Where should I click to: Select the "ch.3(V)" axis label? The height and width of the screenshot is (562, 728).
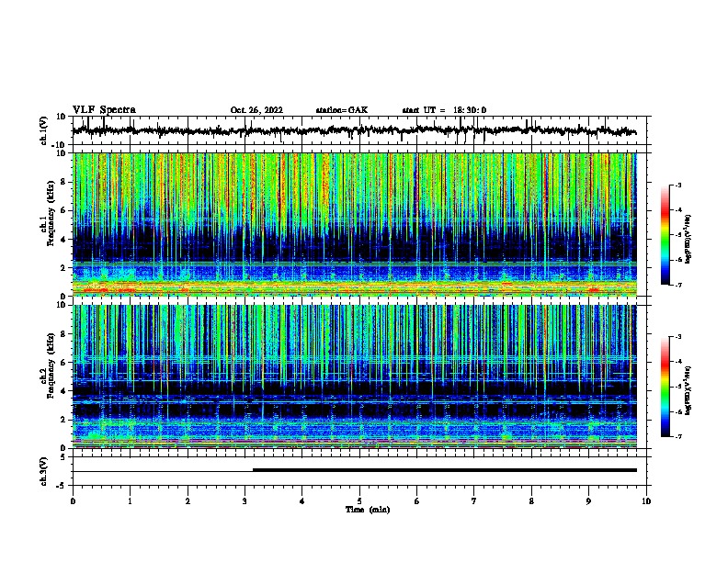pyautogui.click(x=44, y=471)
